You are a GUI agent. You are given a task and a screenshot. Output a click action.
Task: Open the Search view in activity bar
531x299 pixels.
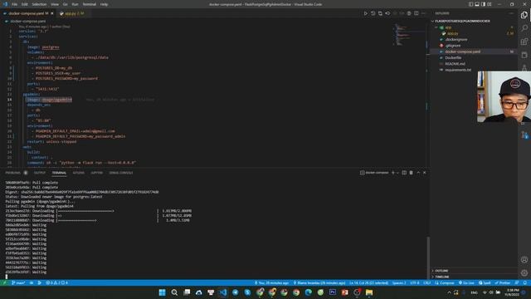click(x=524, y=28)
